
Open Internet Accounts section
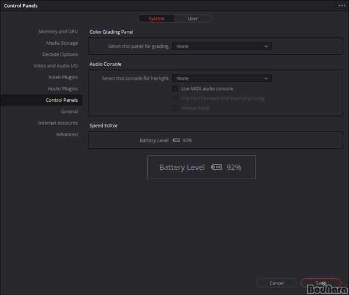(58, 123)
